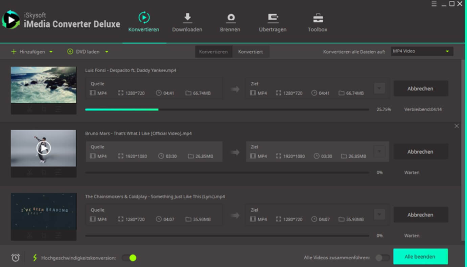Click the effects sliders icon under Despacito thumbnail
This screenshot has height=267, width=467.
click(x=58, y=109)
